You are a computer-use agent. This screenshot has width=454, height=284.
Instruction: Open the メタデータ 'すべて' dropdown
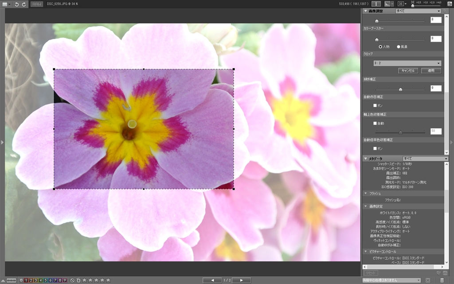pyautogui.click(x=425, y=159)
